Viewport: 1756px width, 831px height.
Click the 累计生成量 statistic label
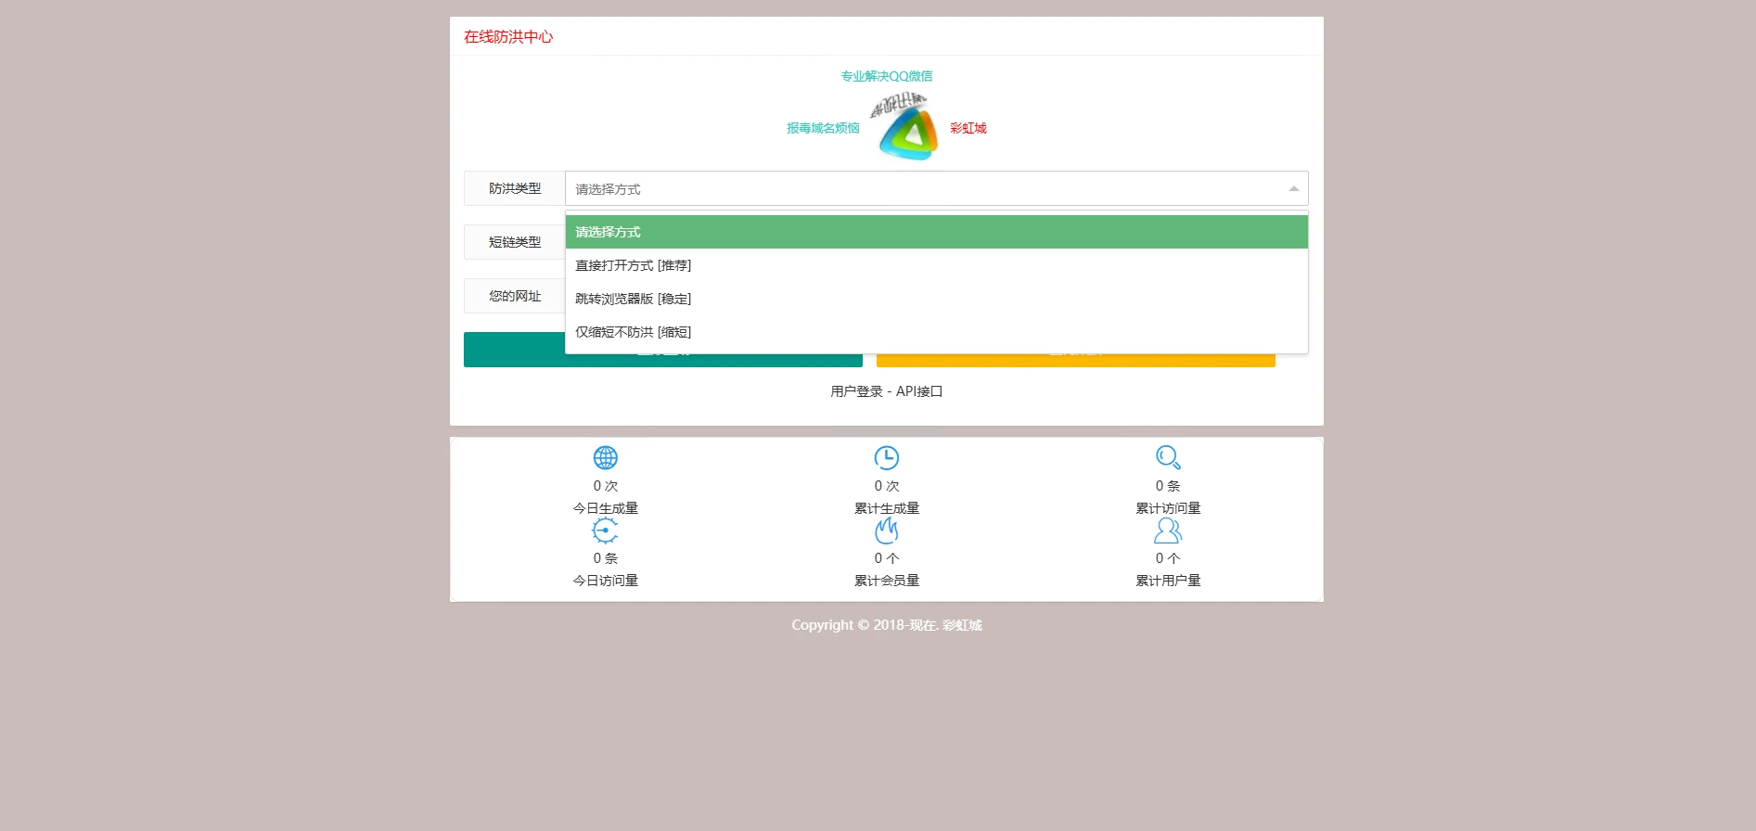[x=887, y=508]
